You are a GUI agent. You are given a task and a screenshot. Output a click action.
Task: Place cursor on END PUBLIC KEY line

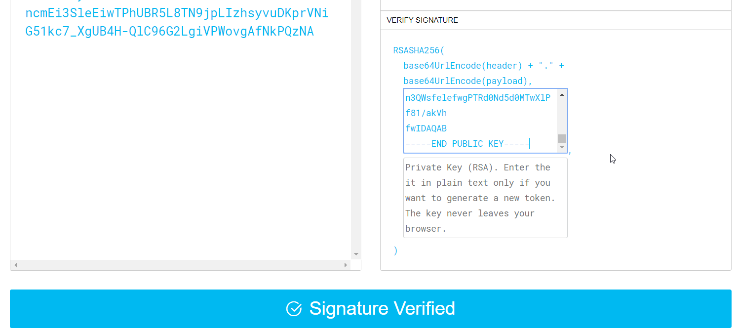coord(466,144)
